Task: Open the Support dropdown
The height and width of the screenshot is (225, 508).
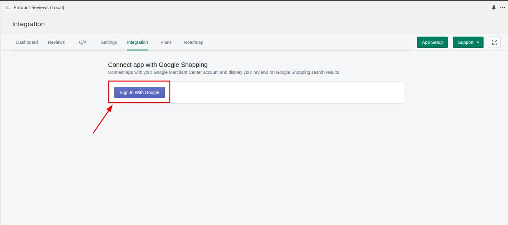Action: [468, 42]
